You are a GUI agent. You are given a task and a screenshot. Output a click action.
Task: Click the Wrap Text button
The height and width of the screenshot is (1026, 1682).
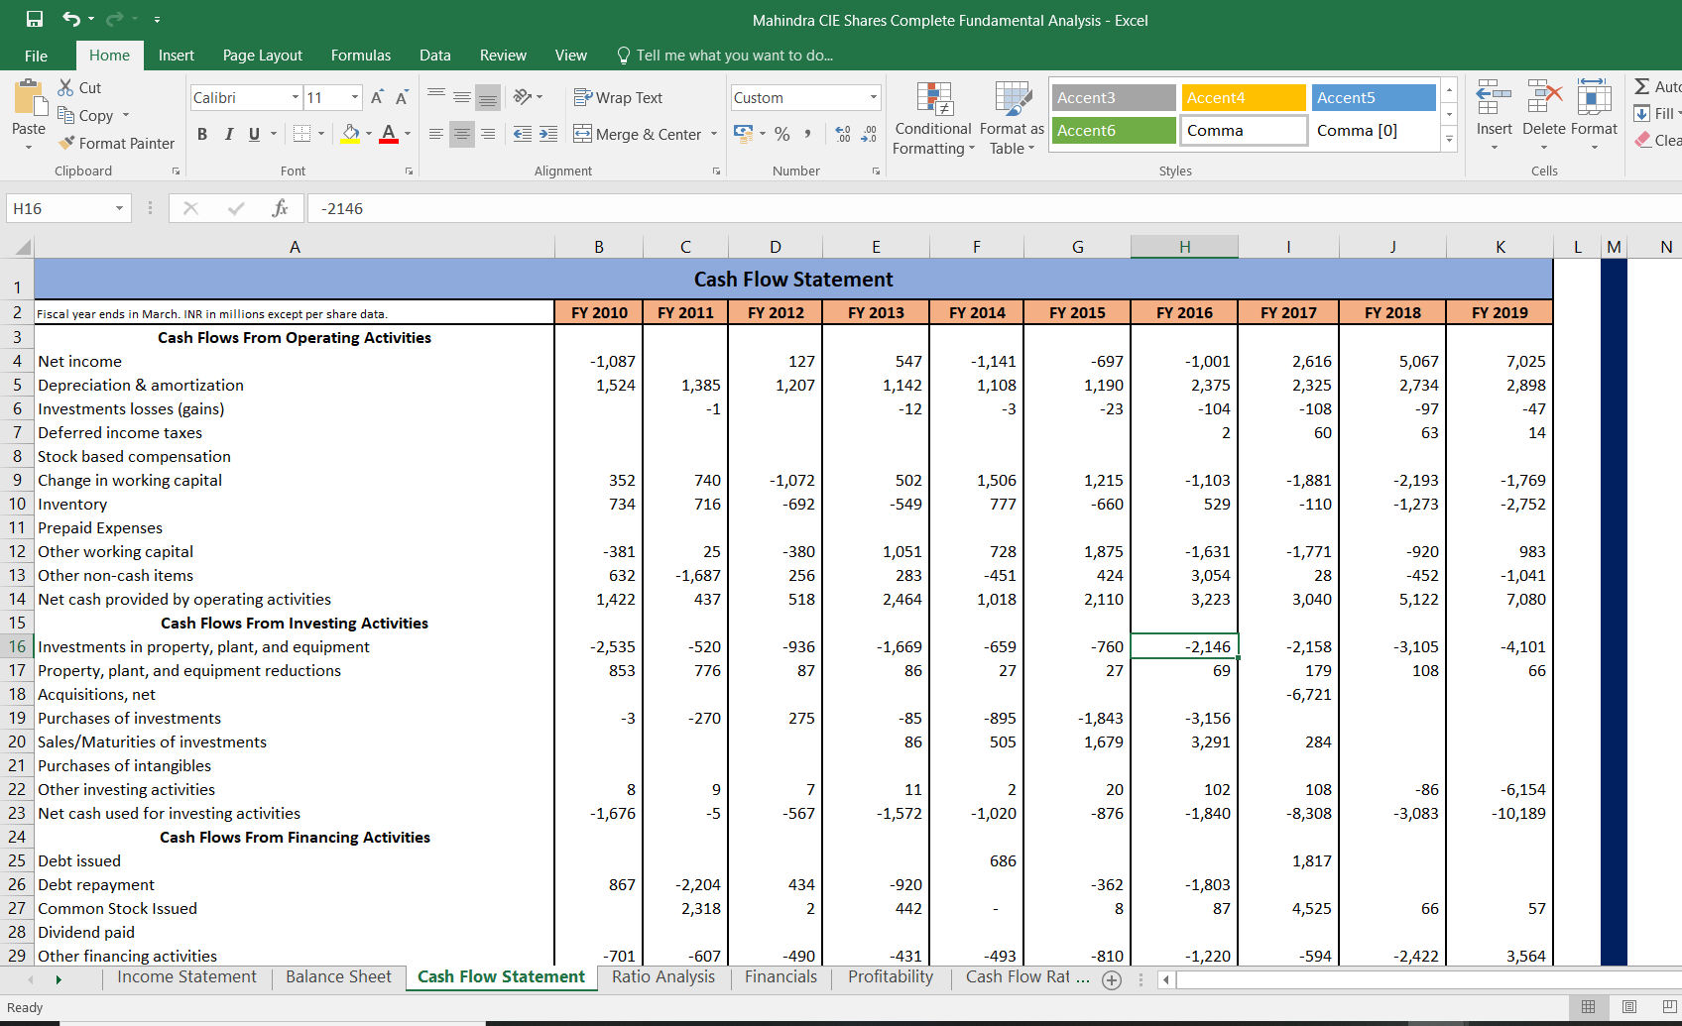tap(618, 97)
